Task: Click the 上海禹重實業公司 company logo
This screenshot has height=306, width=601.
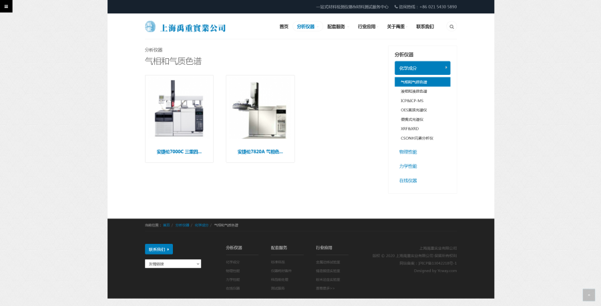Action: pos(185,27)
